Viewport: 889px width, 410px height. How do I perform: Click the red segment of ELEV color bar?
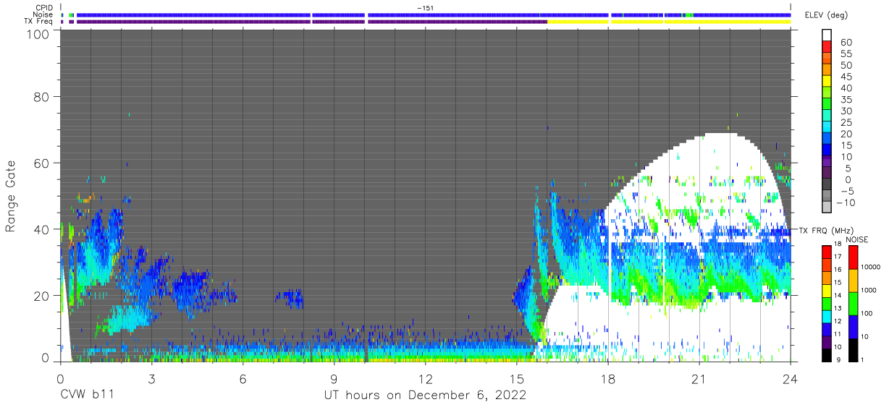tap(827, 48)
